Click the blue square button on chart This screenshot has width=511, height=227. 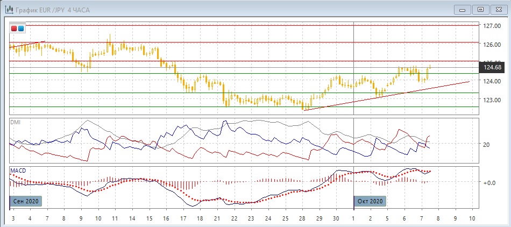click(x=21, y=29)
